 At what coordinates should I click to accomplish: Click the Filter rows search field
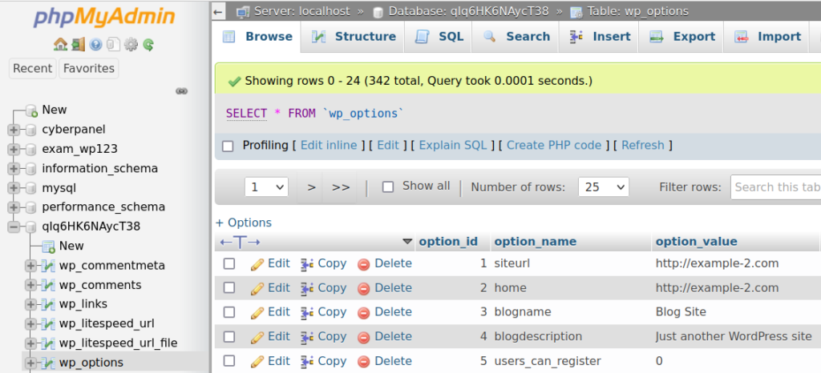coord(774,186)
